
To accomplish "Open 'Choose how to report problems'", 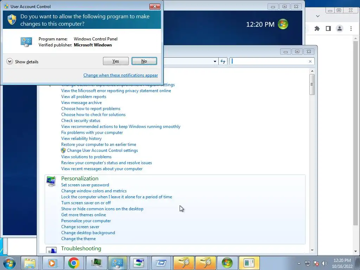I will tap(91, 109).
